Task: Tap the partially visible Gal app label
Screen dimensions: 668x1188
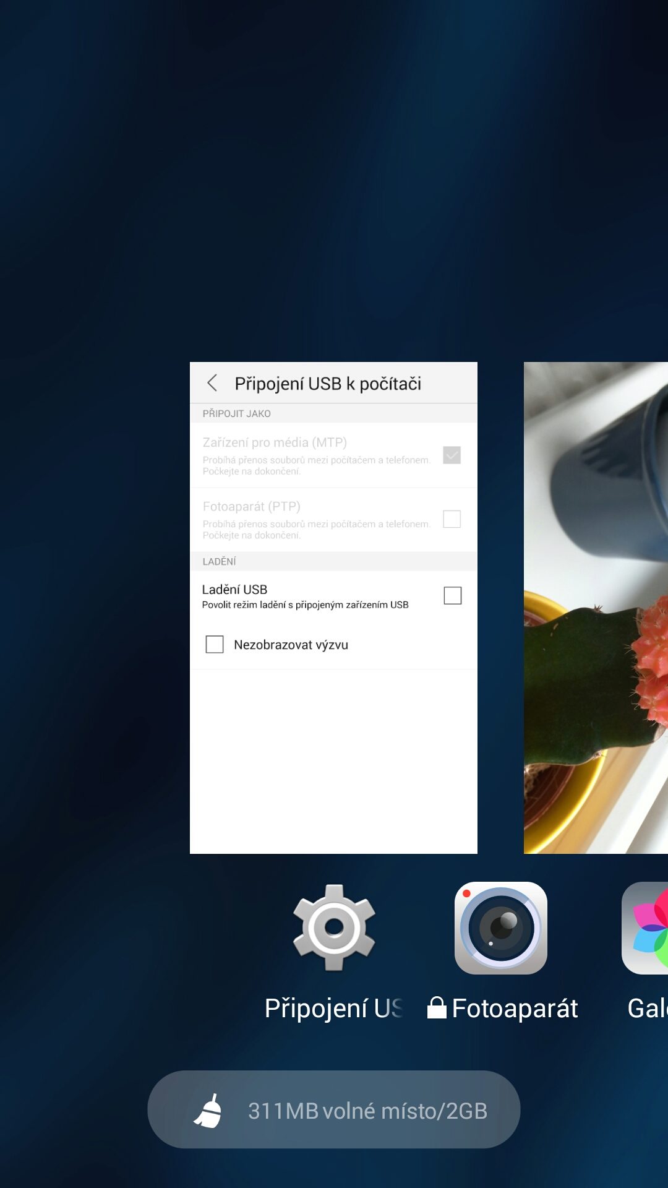Action: tap(646, 1009)
